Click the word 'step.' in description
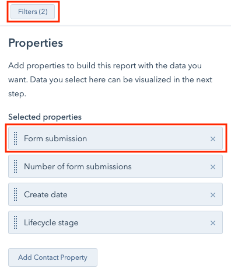This screenshot has width=231, height=272. [17, 94]
